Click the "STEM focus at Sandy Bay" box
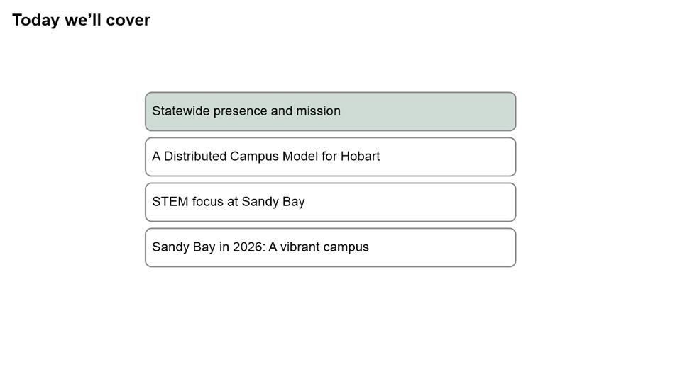Viewport: 675px width, 379px height. click(330, 202)
